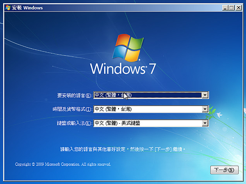Expand the 時間及貨幣格式 dropdown arrow
The image size is (246, 184).
(x=205, y=109)
